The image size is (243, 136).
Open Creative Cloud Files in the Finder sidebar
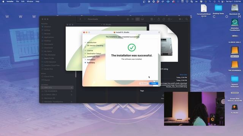[52, 65]
